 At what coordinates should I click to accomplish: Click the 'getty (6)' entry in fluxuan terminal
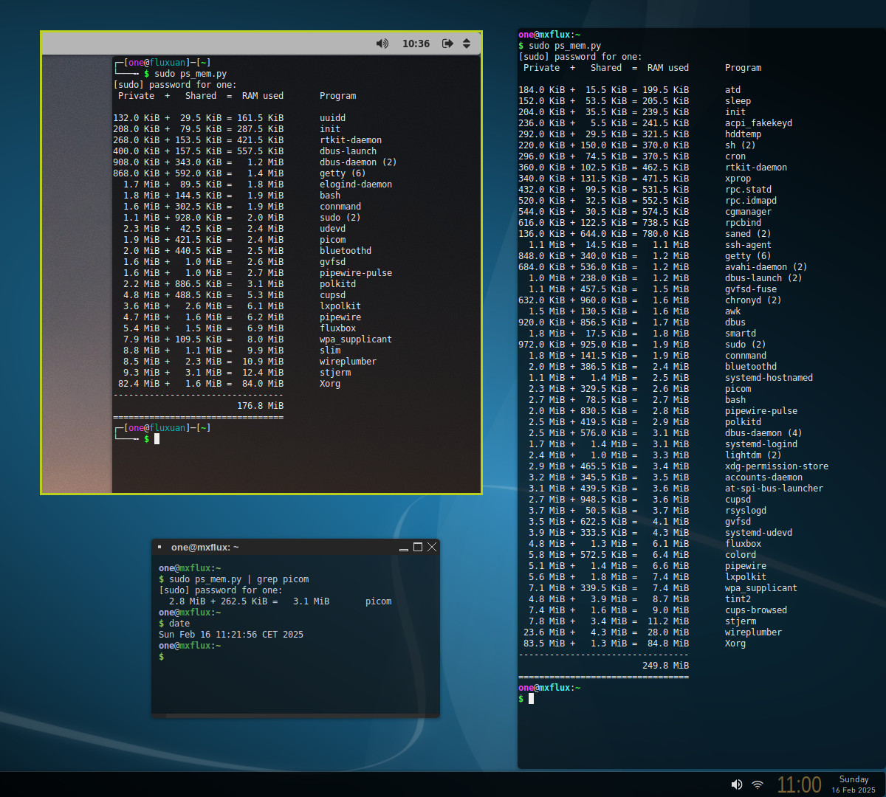(x=343, y=173)
